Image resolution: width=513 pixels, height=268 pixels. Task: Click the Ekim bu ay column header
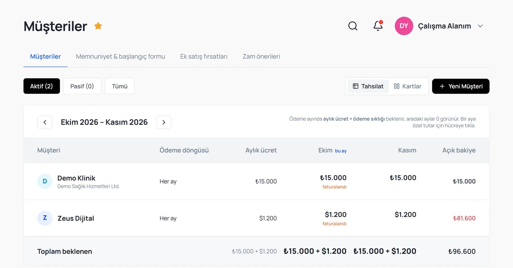click(x=332, y=150)
